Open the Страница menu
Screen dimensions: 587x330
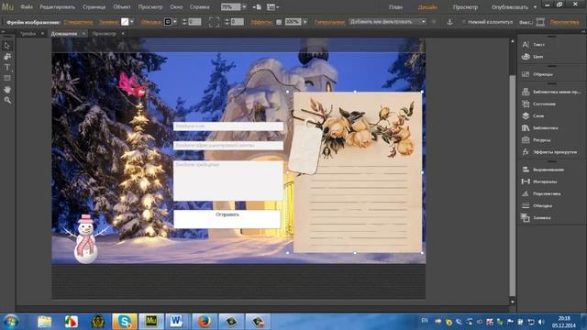coord(94,6)
